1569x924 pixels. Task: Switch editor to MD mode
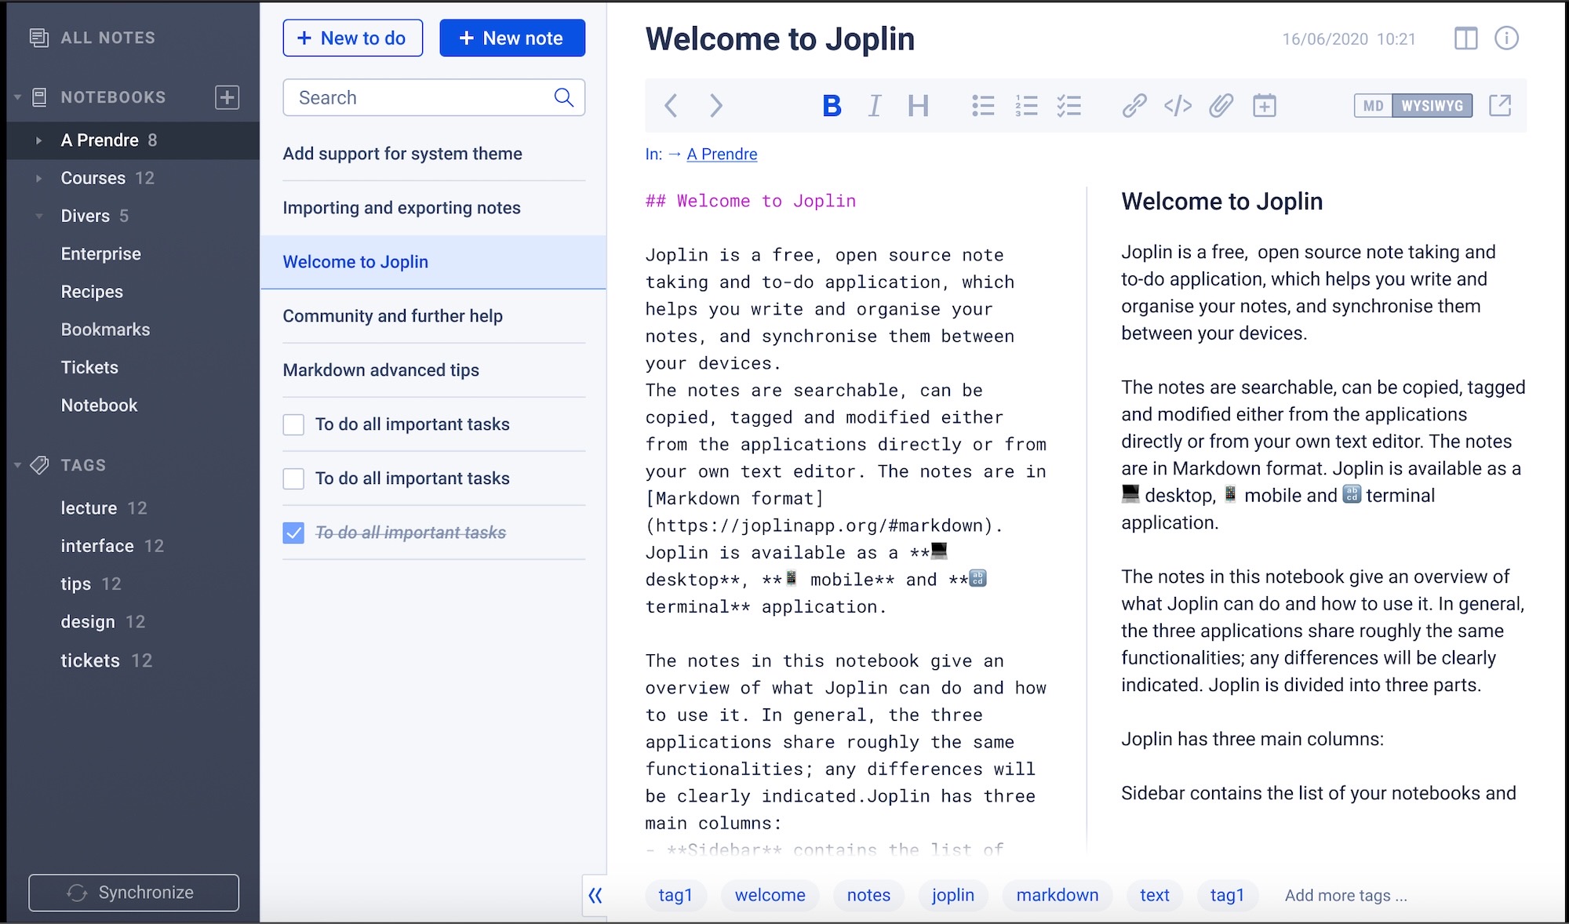click(x=1371, y=105)
